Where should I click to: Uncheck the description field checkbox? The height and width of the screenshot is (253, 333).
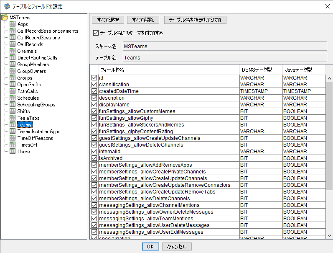[x=94, y=98]
